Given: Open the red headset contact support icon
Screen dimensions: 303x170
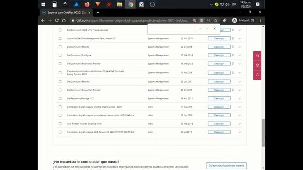Looking at the screenshot, I should 258,56.
